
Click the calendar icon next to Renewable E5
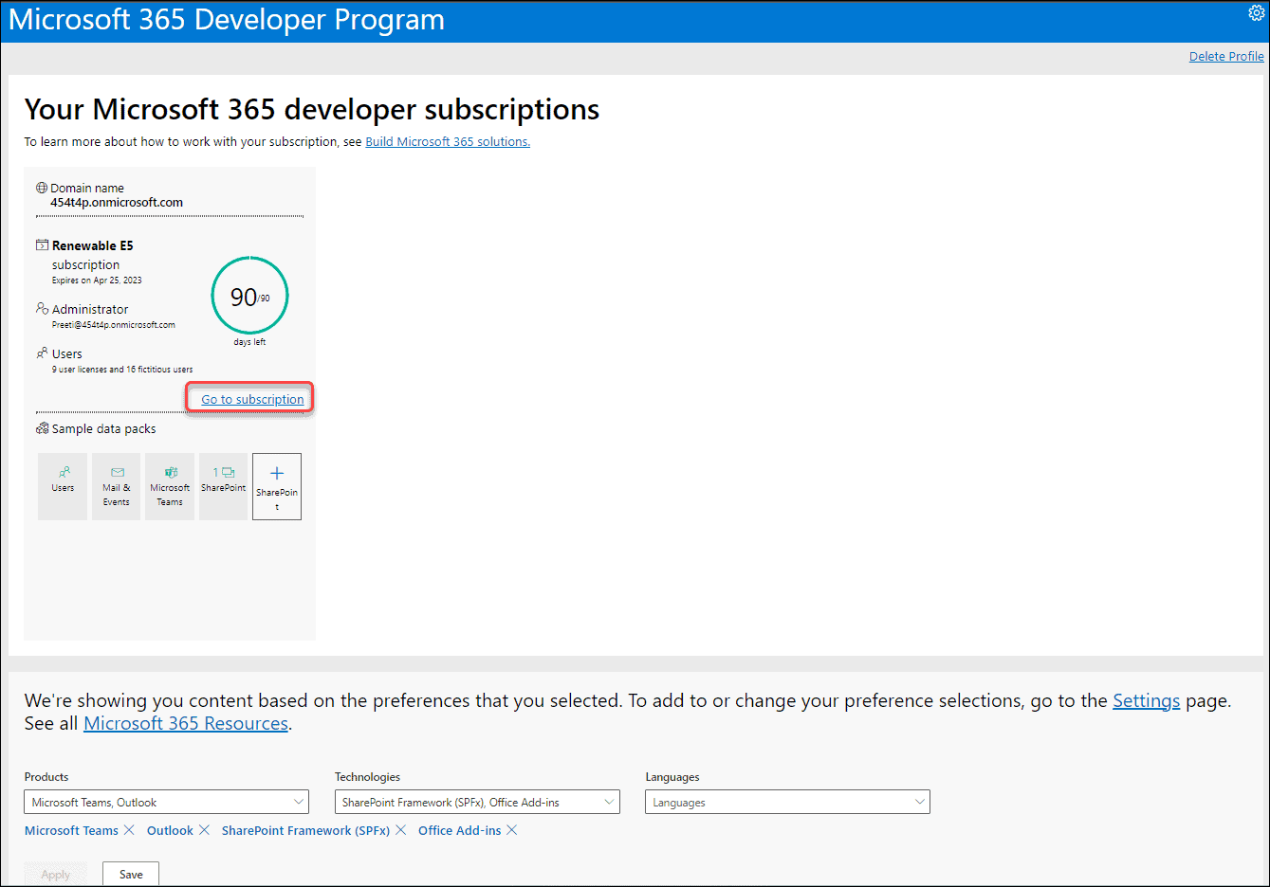pos(42,244)
